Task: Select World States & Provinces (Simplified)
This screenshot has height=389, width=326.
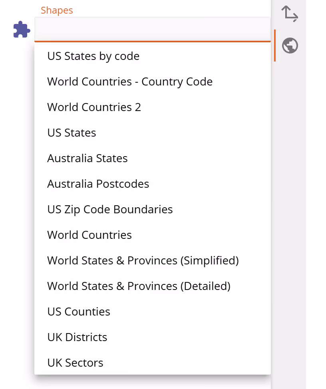Action: (143, 260)
